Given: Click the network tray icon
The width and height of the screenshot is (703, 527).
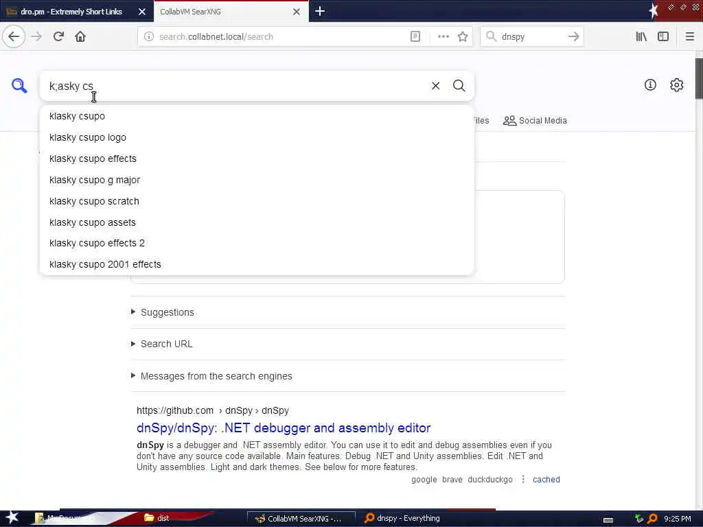Looking at the screenshot, I should pos(638,519).
